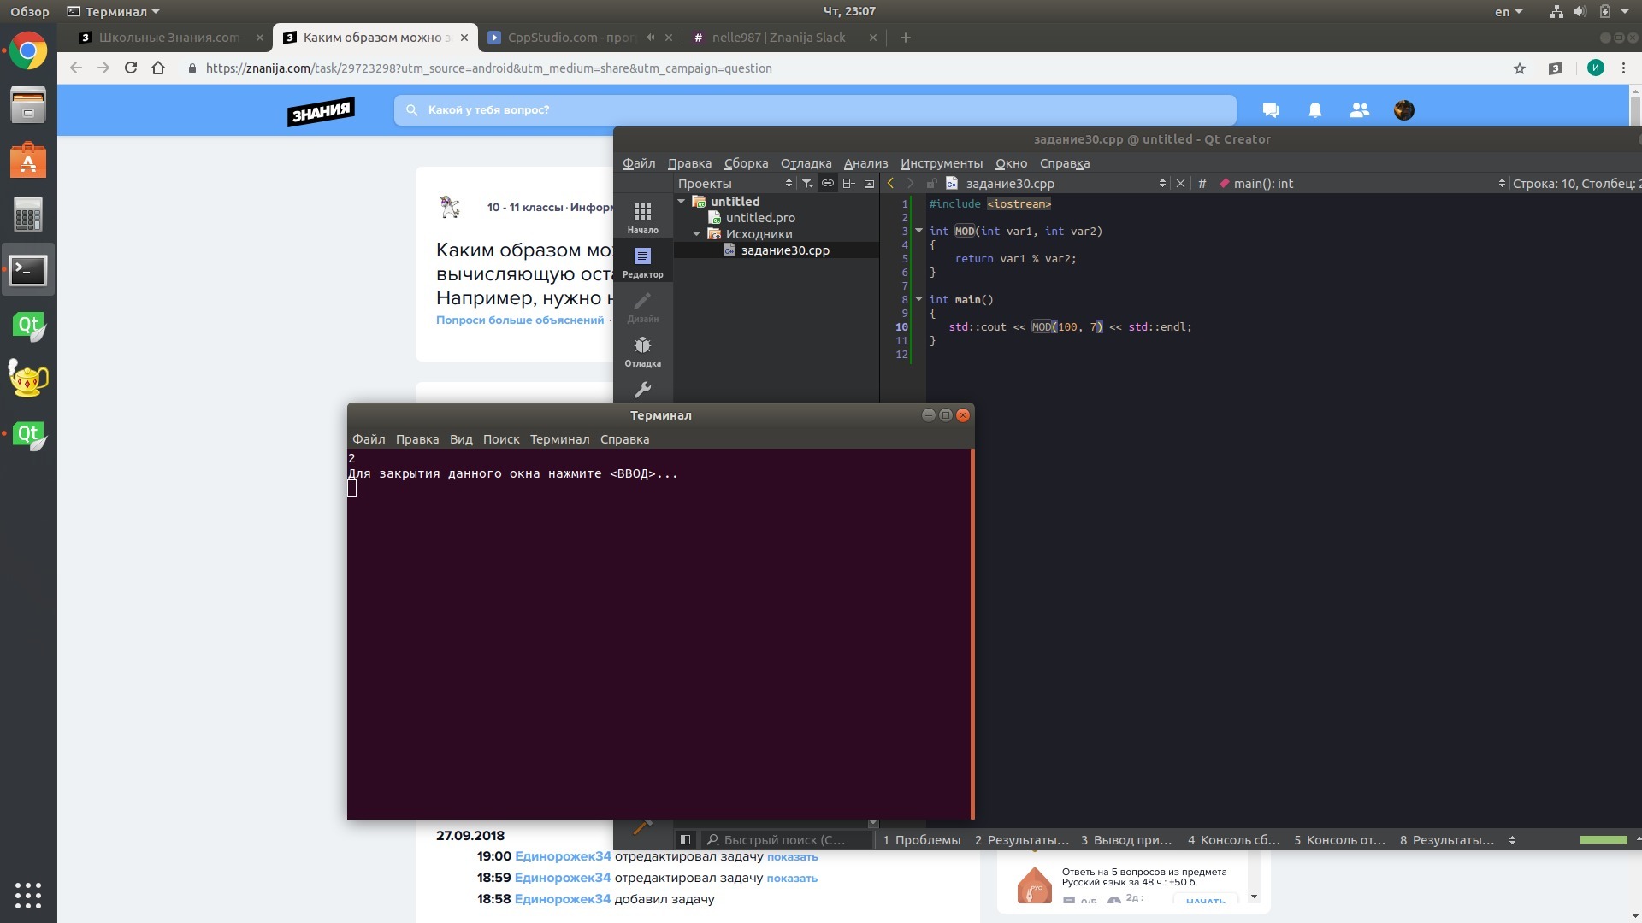Image resolution: width=1642 pixels, height=923 pixels.
Task: Fold the MOD function at line 3
Action: point(919,231)
